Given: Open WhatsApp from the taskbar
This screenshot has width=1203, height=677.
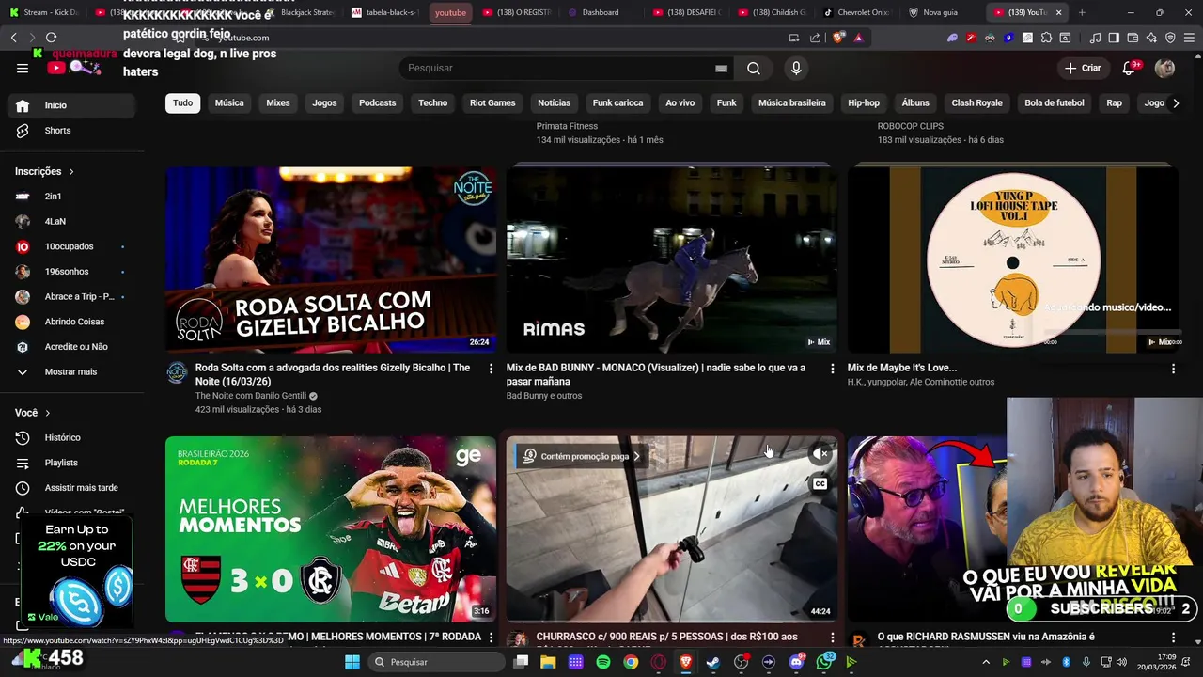Looking at the screenshot, I should point(824,662).
